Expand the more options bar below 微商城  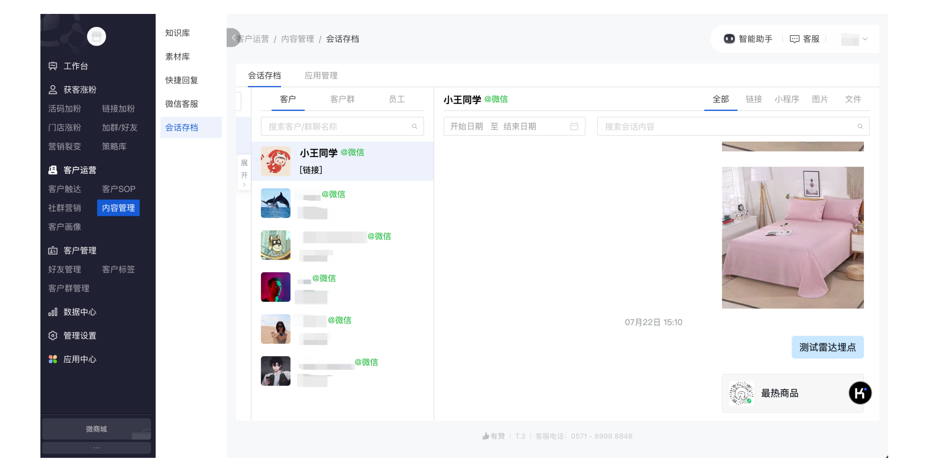pos(97,448)
